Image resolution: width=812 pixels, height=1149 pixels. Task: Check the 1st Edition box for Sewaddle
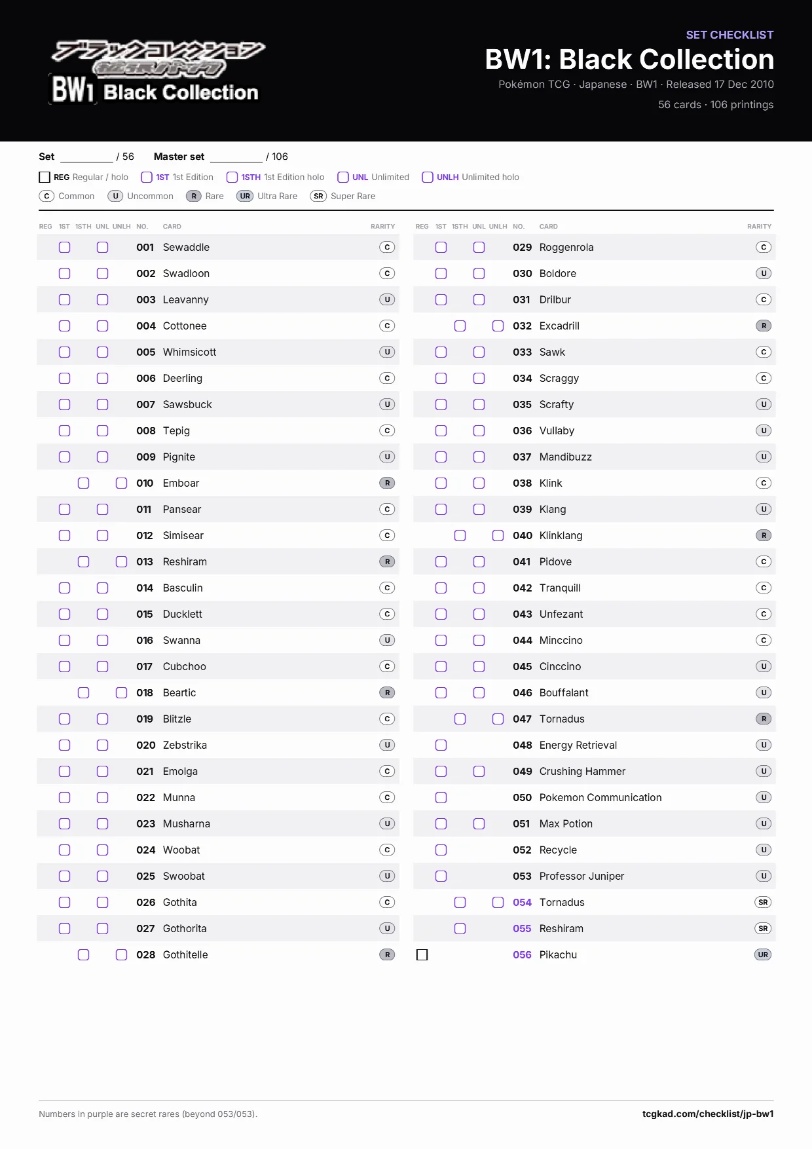[x=64, y=247]
